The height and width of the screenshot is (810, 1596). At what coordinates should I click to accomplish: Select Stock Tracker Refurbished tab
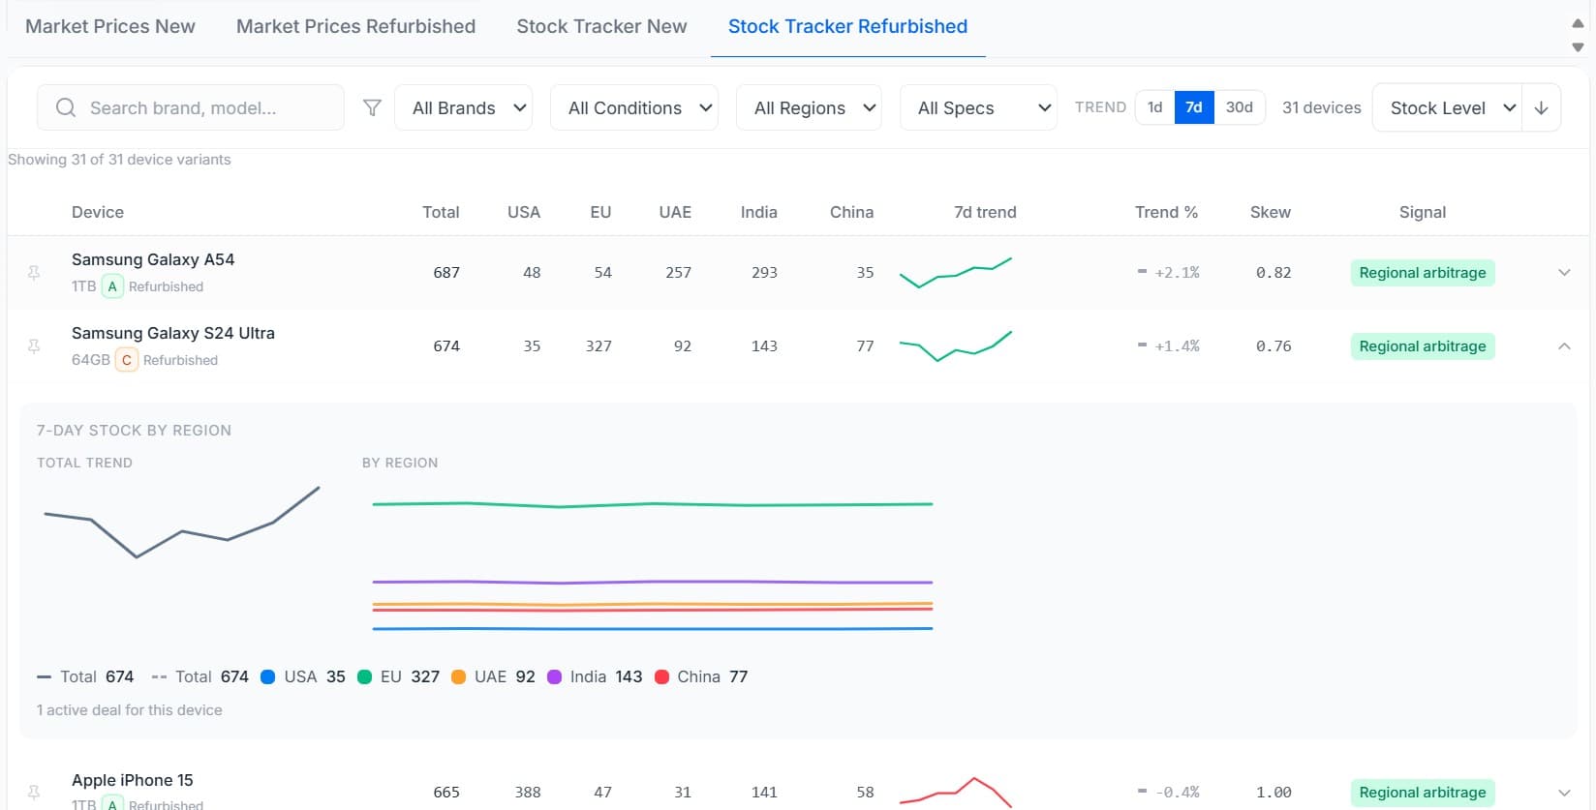847,26
